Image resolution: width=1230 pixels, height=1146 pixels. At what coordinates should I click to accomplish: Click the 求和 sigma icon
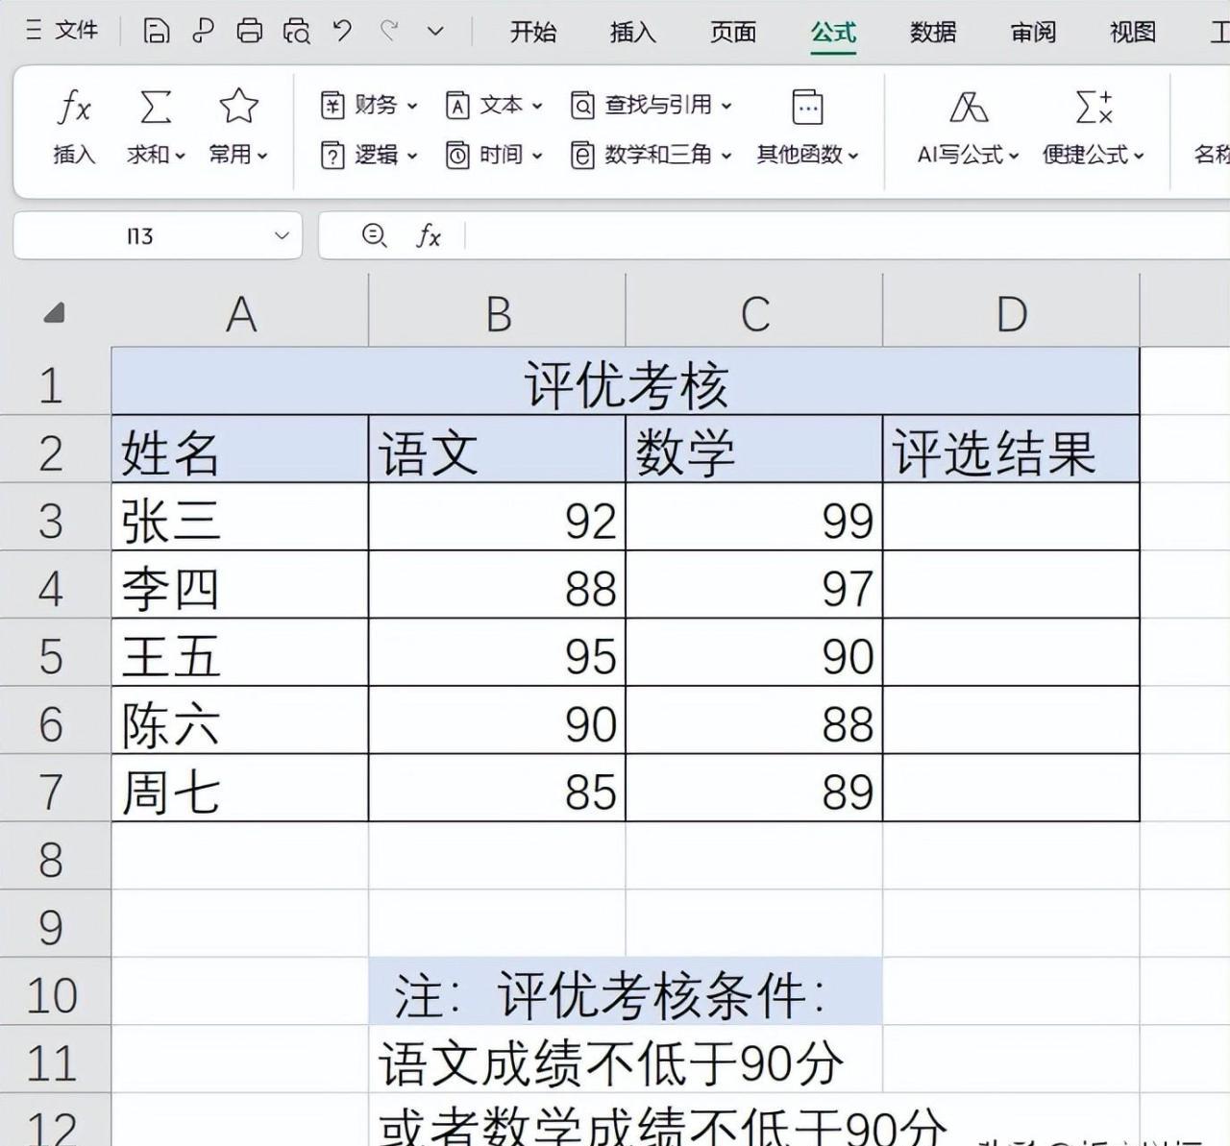click(x=155, y=107)
